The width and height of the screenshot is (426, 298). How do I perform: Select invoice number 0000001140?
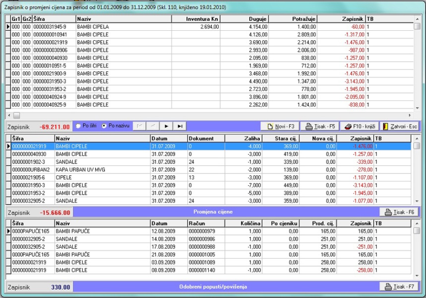point(206,270)
